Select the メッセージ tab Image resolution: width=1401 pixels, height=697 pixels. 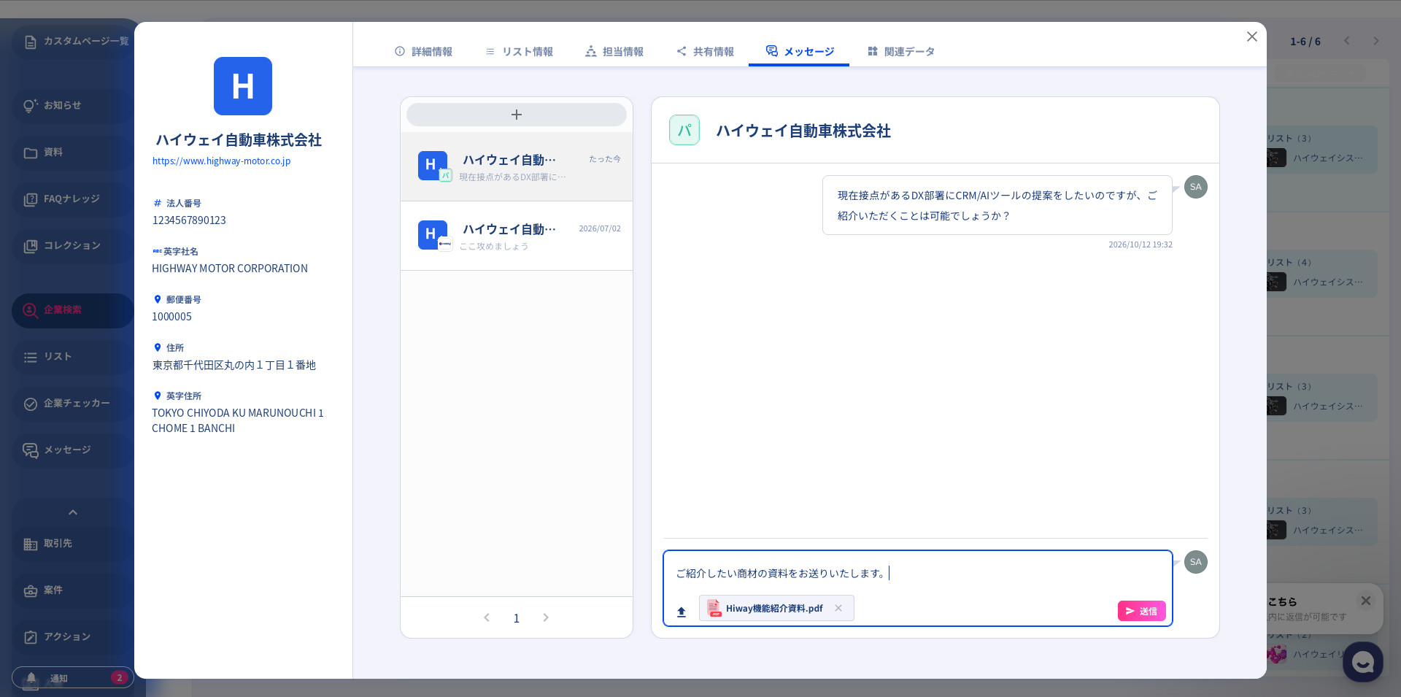[799, 51]
